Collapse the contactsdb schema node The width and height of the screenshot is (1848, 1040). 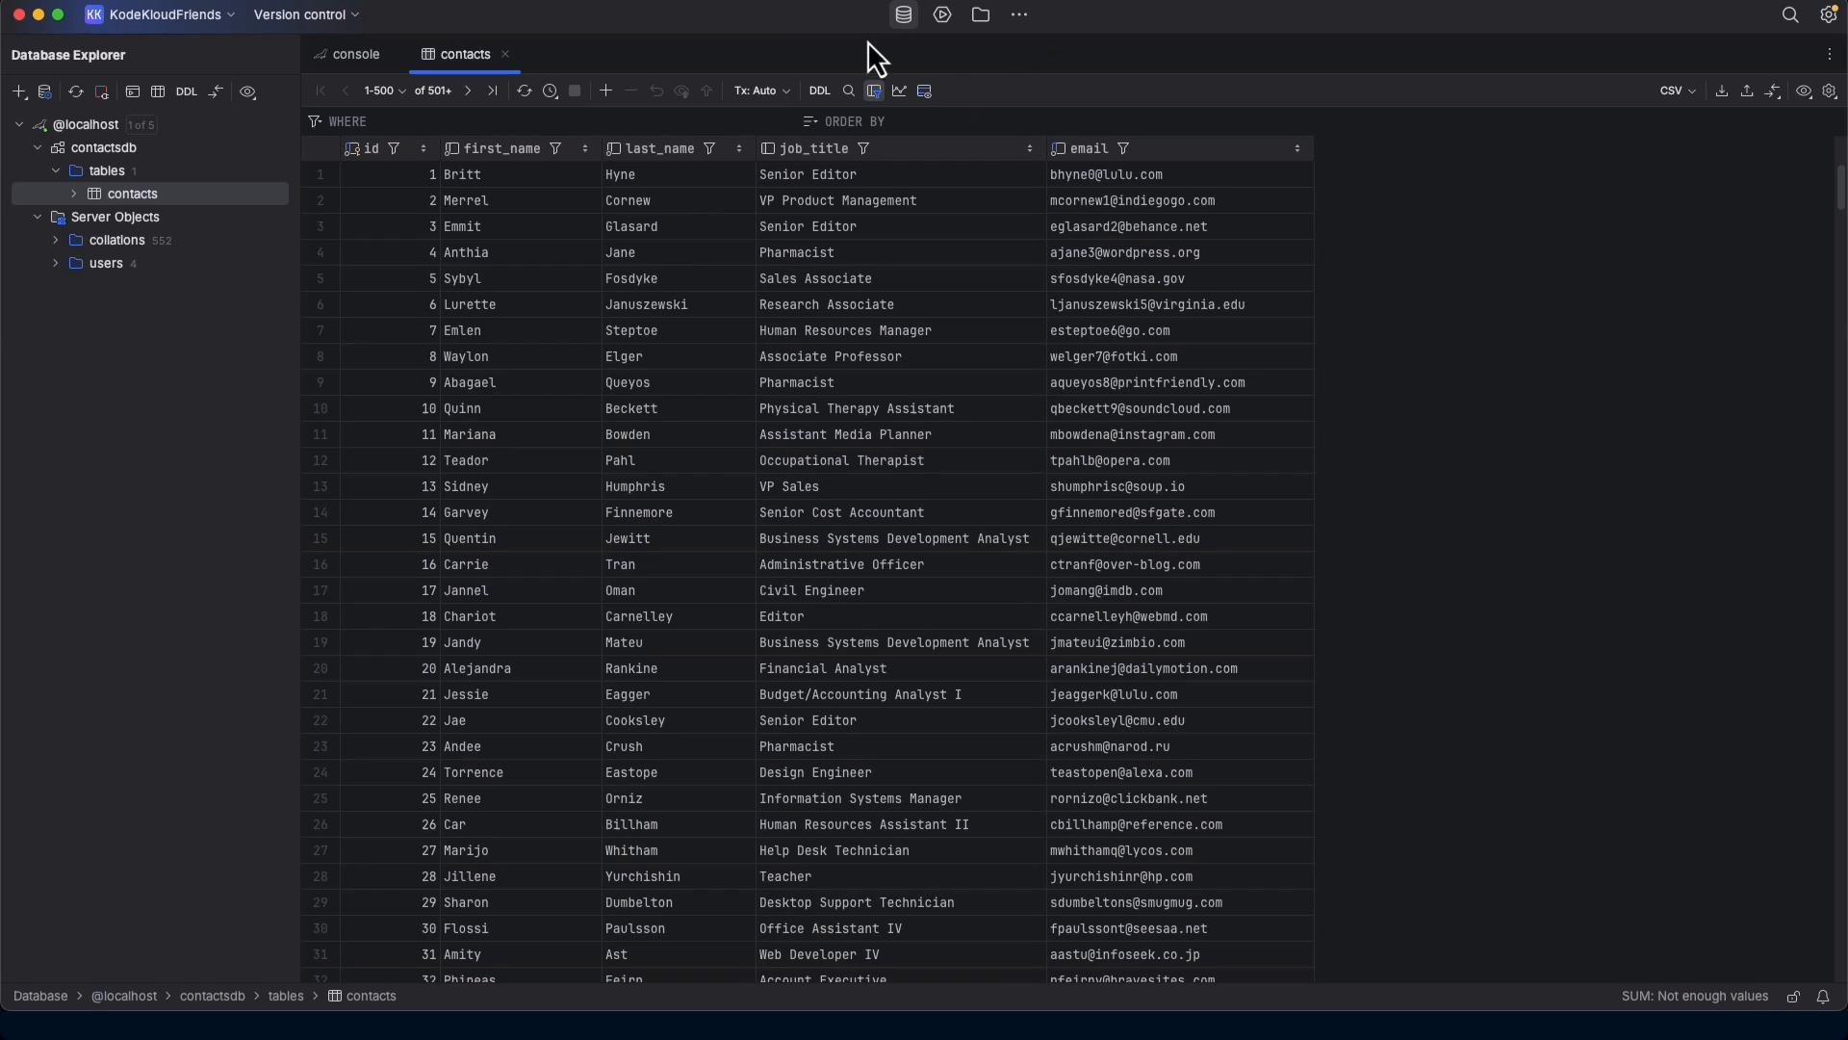point(38,148)
